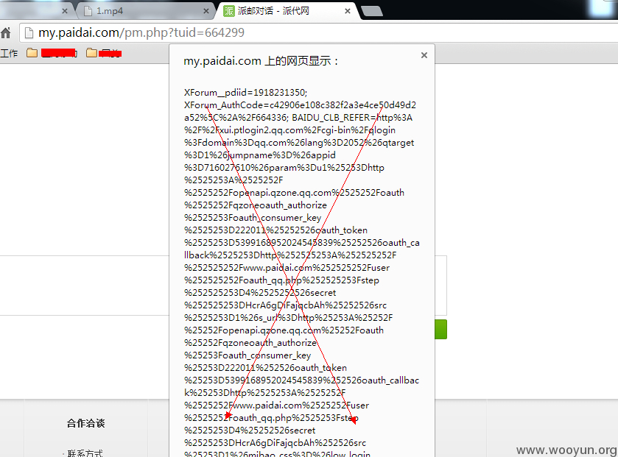Open the second redacted bookmark folder
618x457 pixels.
coord(104,53)
